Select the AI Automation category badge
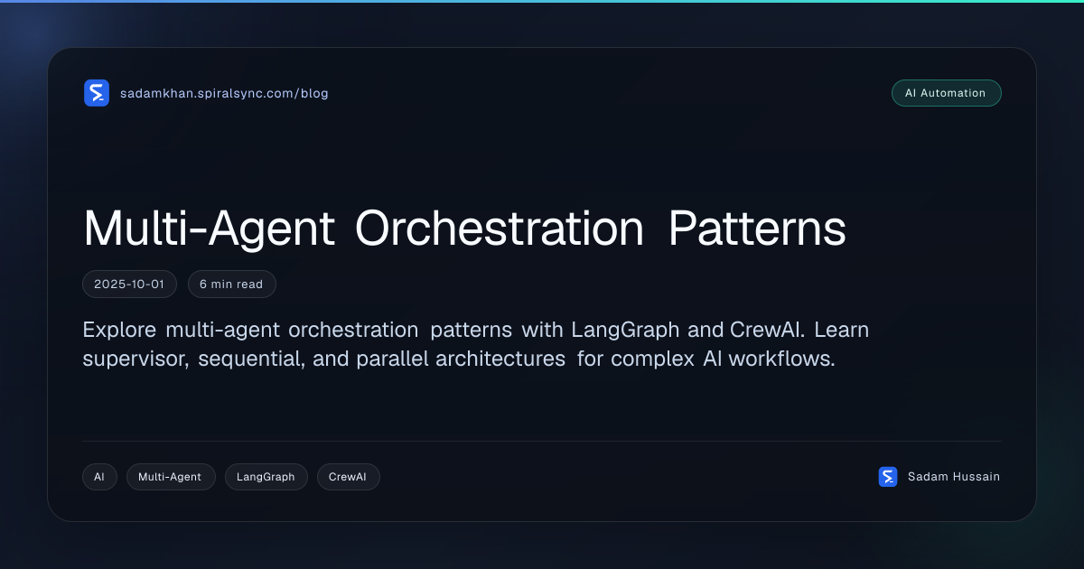The width and height of the screenshot is (1084, 569). [x=946, y=93]
